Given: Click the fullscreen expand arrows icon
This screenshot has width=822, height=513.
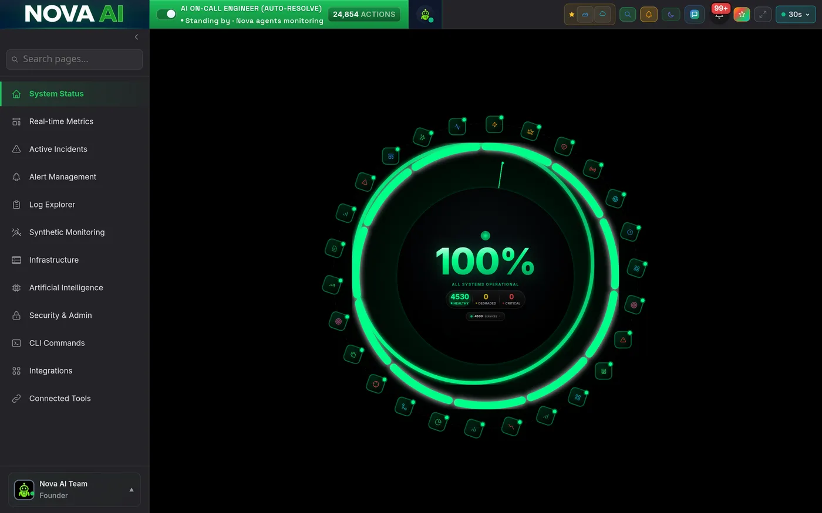Looking at the screenshot, I should click(763, 15).
